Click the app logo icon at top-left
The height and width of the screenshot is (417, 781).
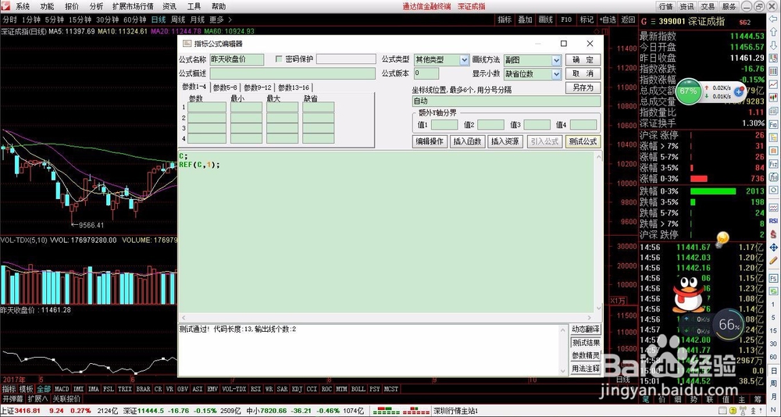point(6,6)
